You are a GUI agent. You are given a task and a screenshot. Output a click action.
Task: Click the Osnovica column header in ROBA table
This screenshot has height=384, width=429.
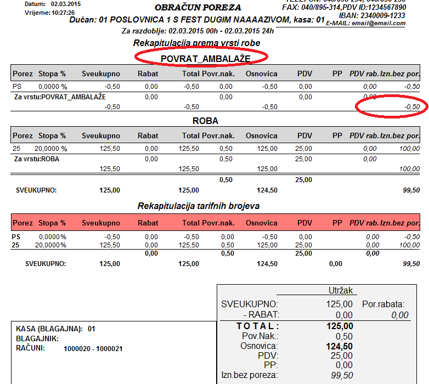[x=261, y=136]
